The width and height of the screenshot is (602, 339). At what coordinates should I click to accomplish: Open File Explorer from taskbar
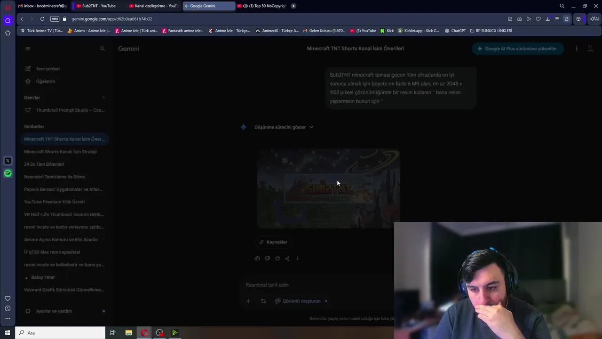[x=128, y=333]
